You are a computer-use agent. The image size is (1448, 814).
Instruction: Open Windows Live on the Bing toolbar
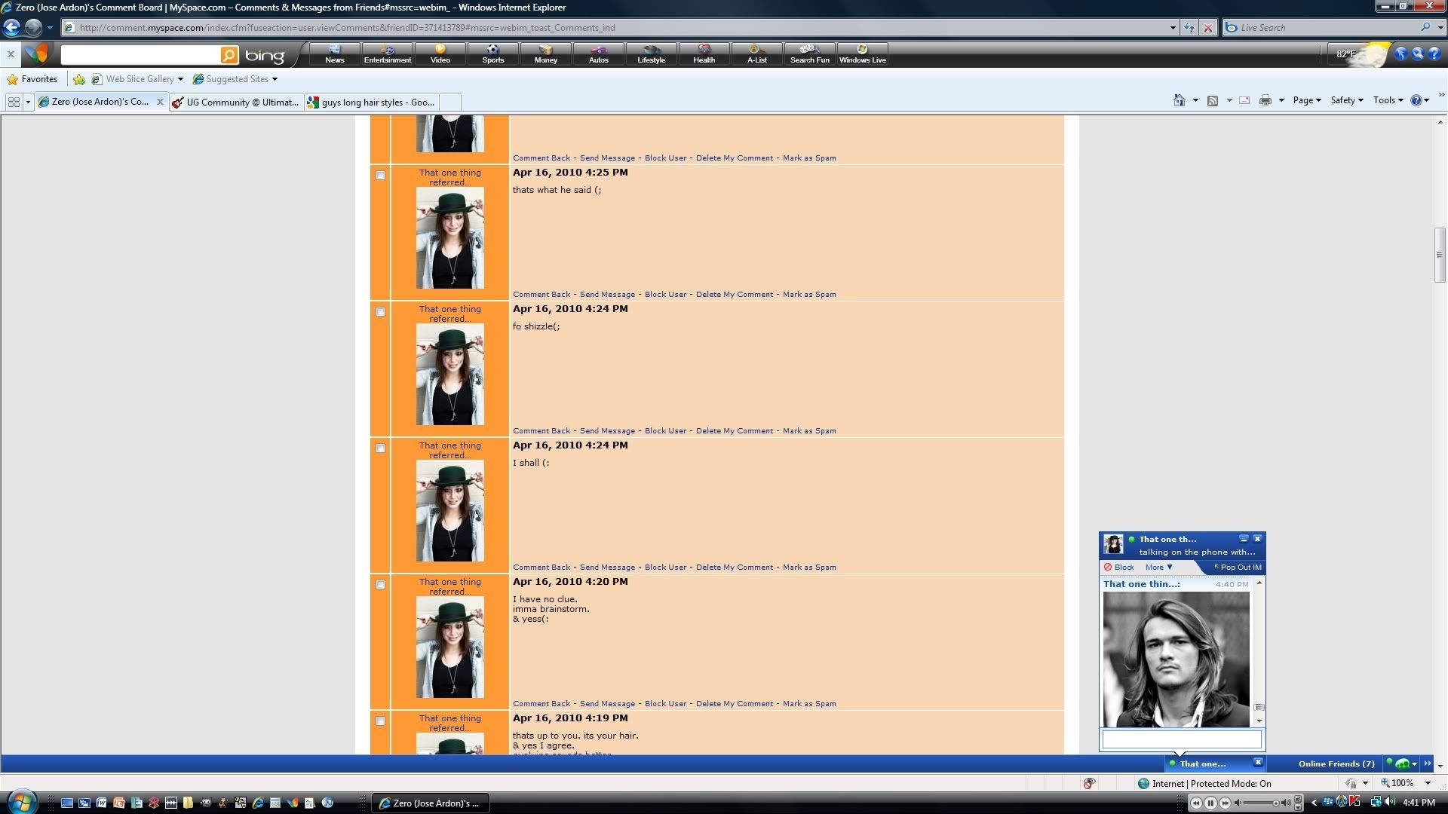click(x=863, y=54)
